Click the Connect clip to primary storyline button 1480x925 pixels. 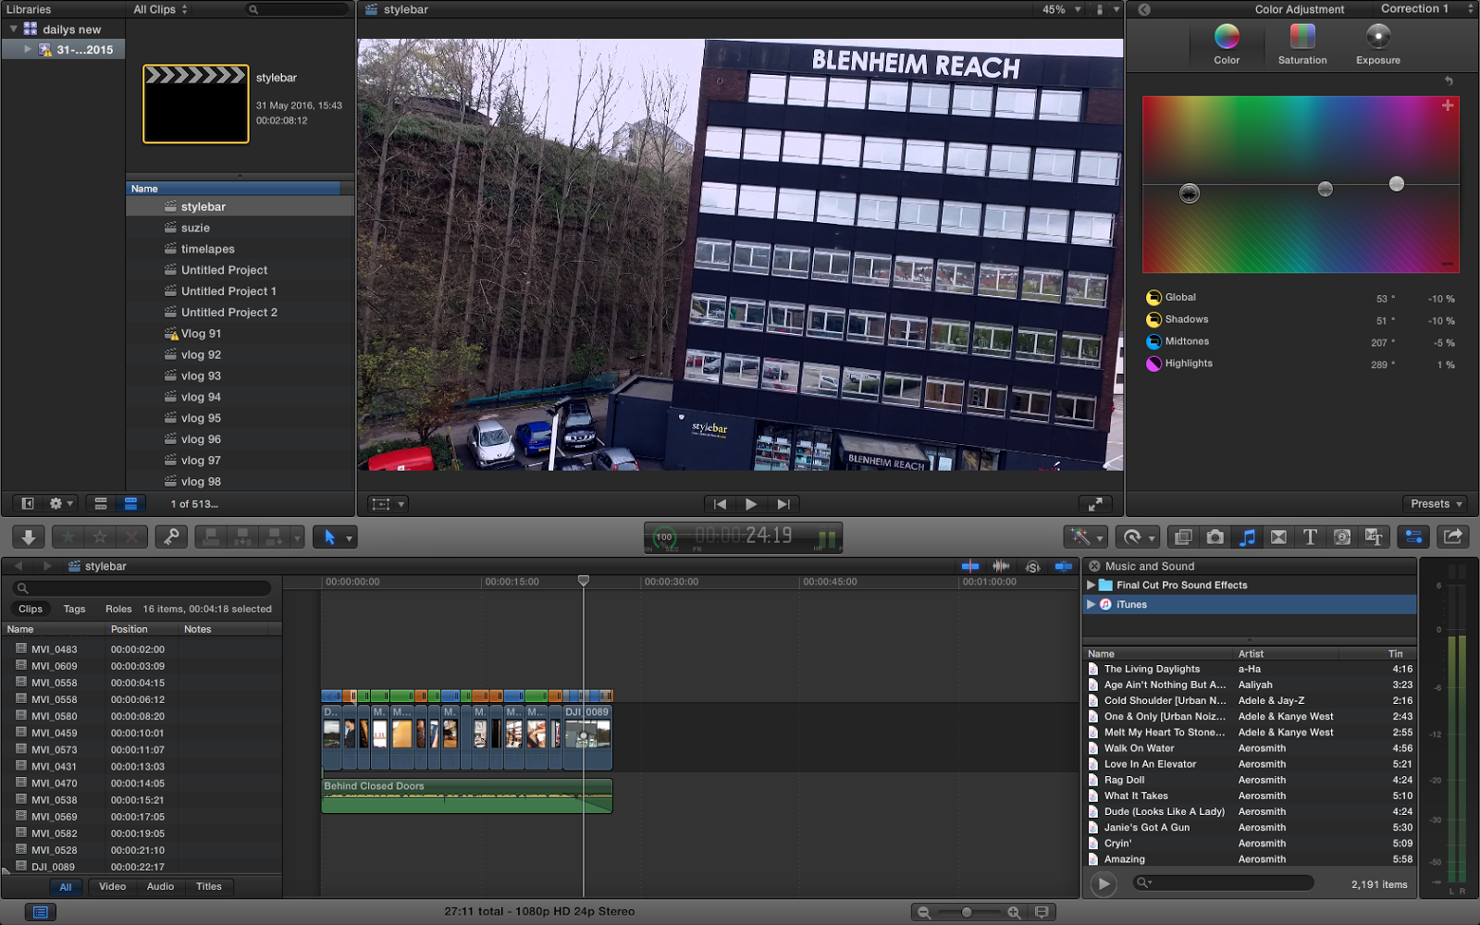click(x=211, y=537)
